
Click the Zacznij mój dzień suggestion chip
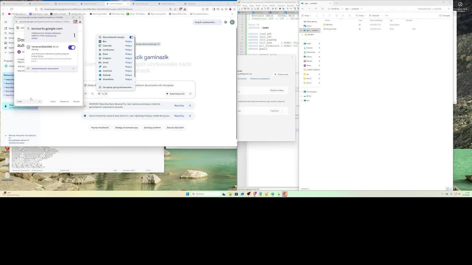175,127
